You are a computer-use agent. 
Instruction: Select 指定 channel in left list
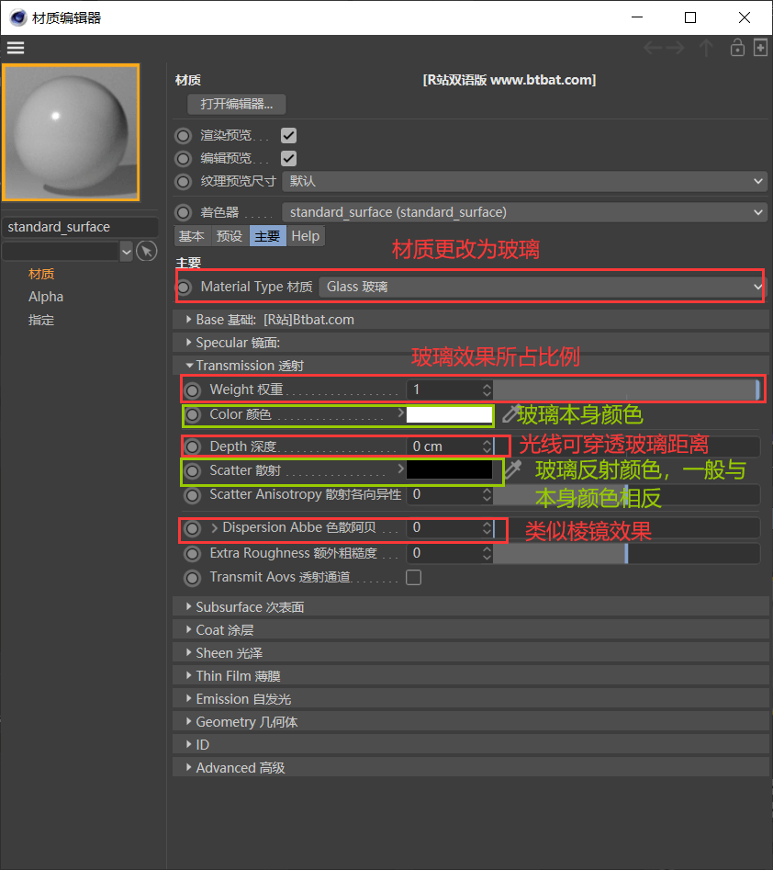click(41, 320)
